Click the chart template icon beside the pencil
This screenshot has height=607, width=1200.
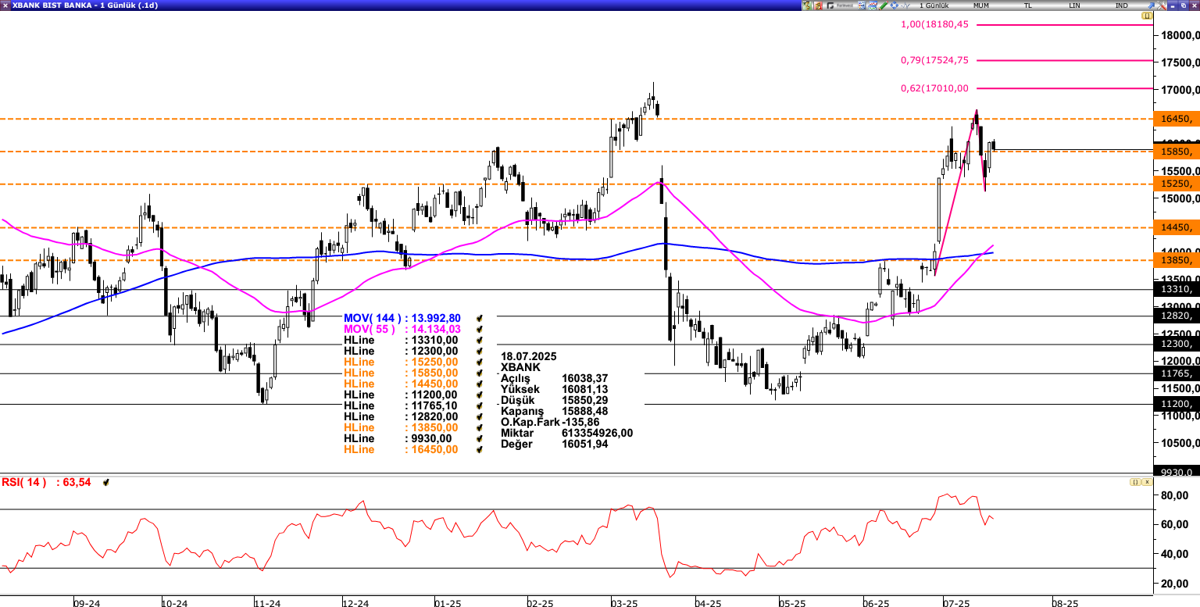[x=872, y=5]
